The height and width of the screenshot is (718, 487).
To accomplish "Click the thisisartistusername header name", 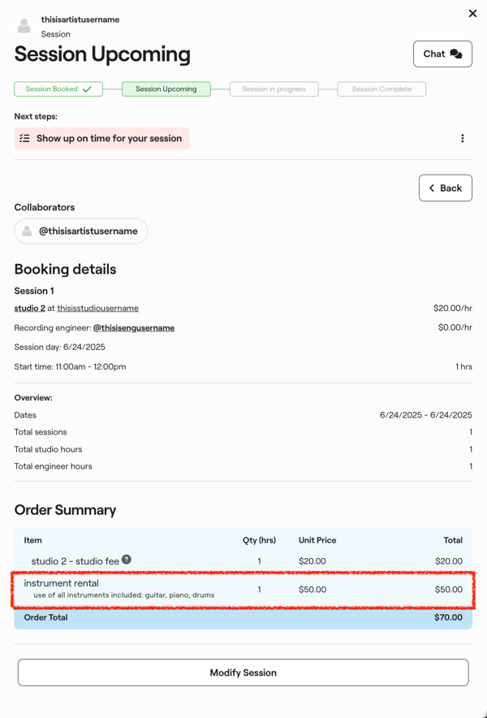I will click(80, 19).
